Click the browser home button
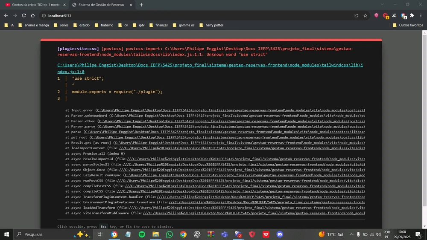This screenshot has width=427, height=240. tap(33, 15)
